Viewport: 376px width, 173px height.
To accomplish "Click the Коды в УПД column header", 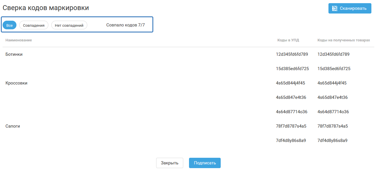I will click(x=288, y=40).
